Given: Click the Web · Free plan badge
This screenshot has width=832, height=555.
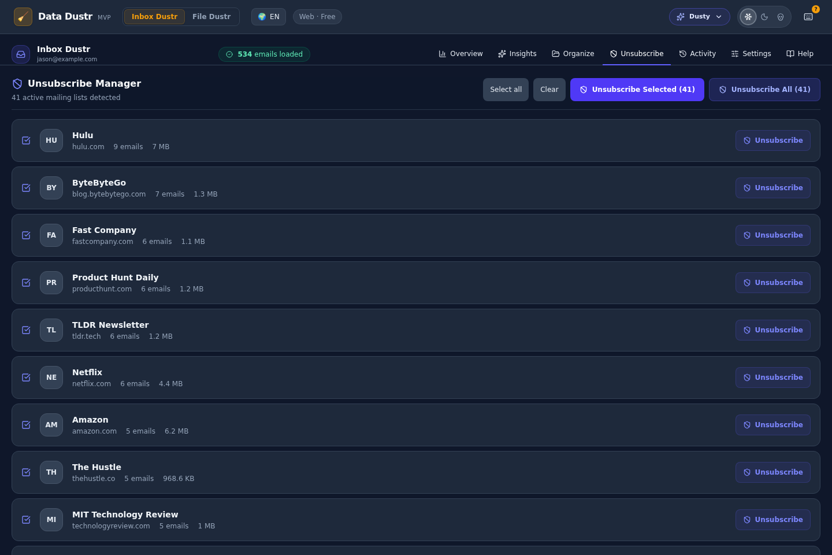Looking at the screenshot, I should coord(317,17).
